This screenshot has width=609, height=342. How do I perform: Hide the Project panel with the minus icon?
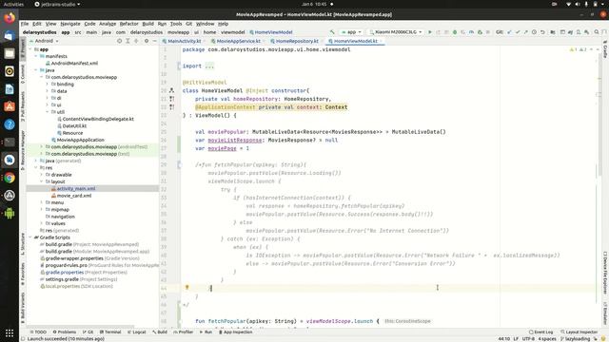point(154,41)
